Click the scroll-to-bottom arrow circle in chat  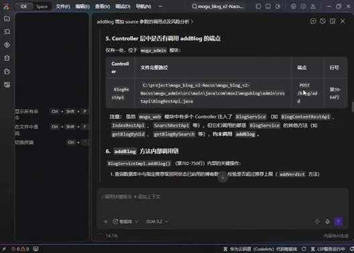coord(223,177)
